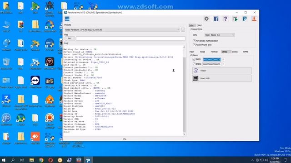Select the IMEI tab
The width and height of the screenshot is (291, 163).
point(225,52)
